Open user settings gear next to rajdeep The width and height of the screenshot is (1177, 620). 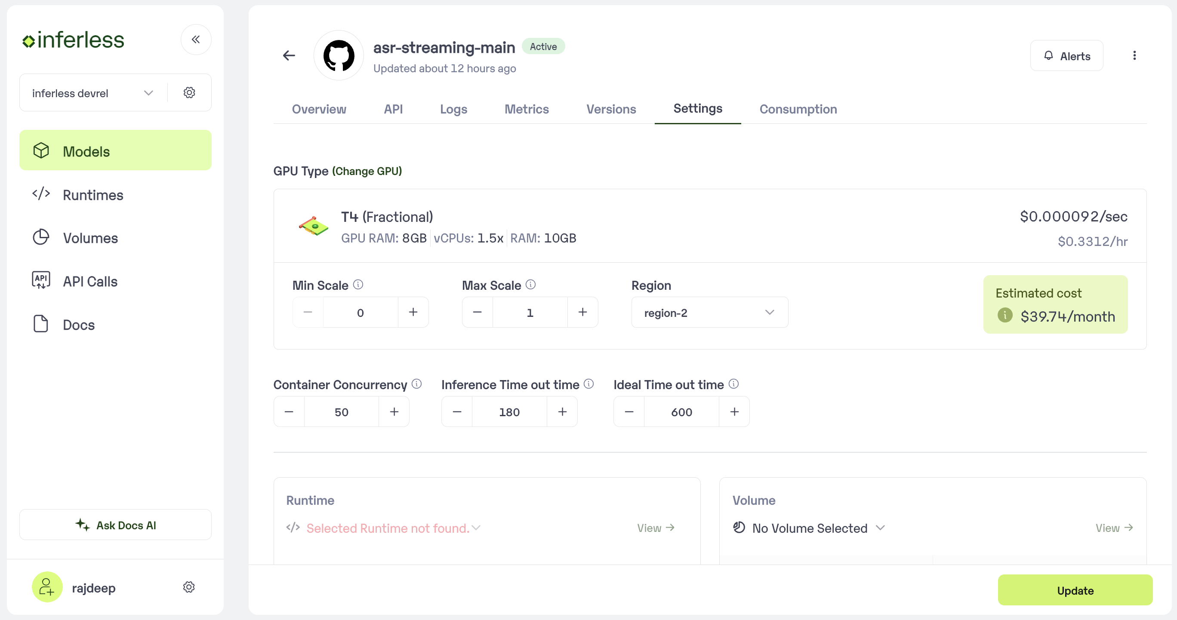pos(189,587)
